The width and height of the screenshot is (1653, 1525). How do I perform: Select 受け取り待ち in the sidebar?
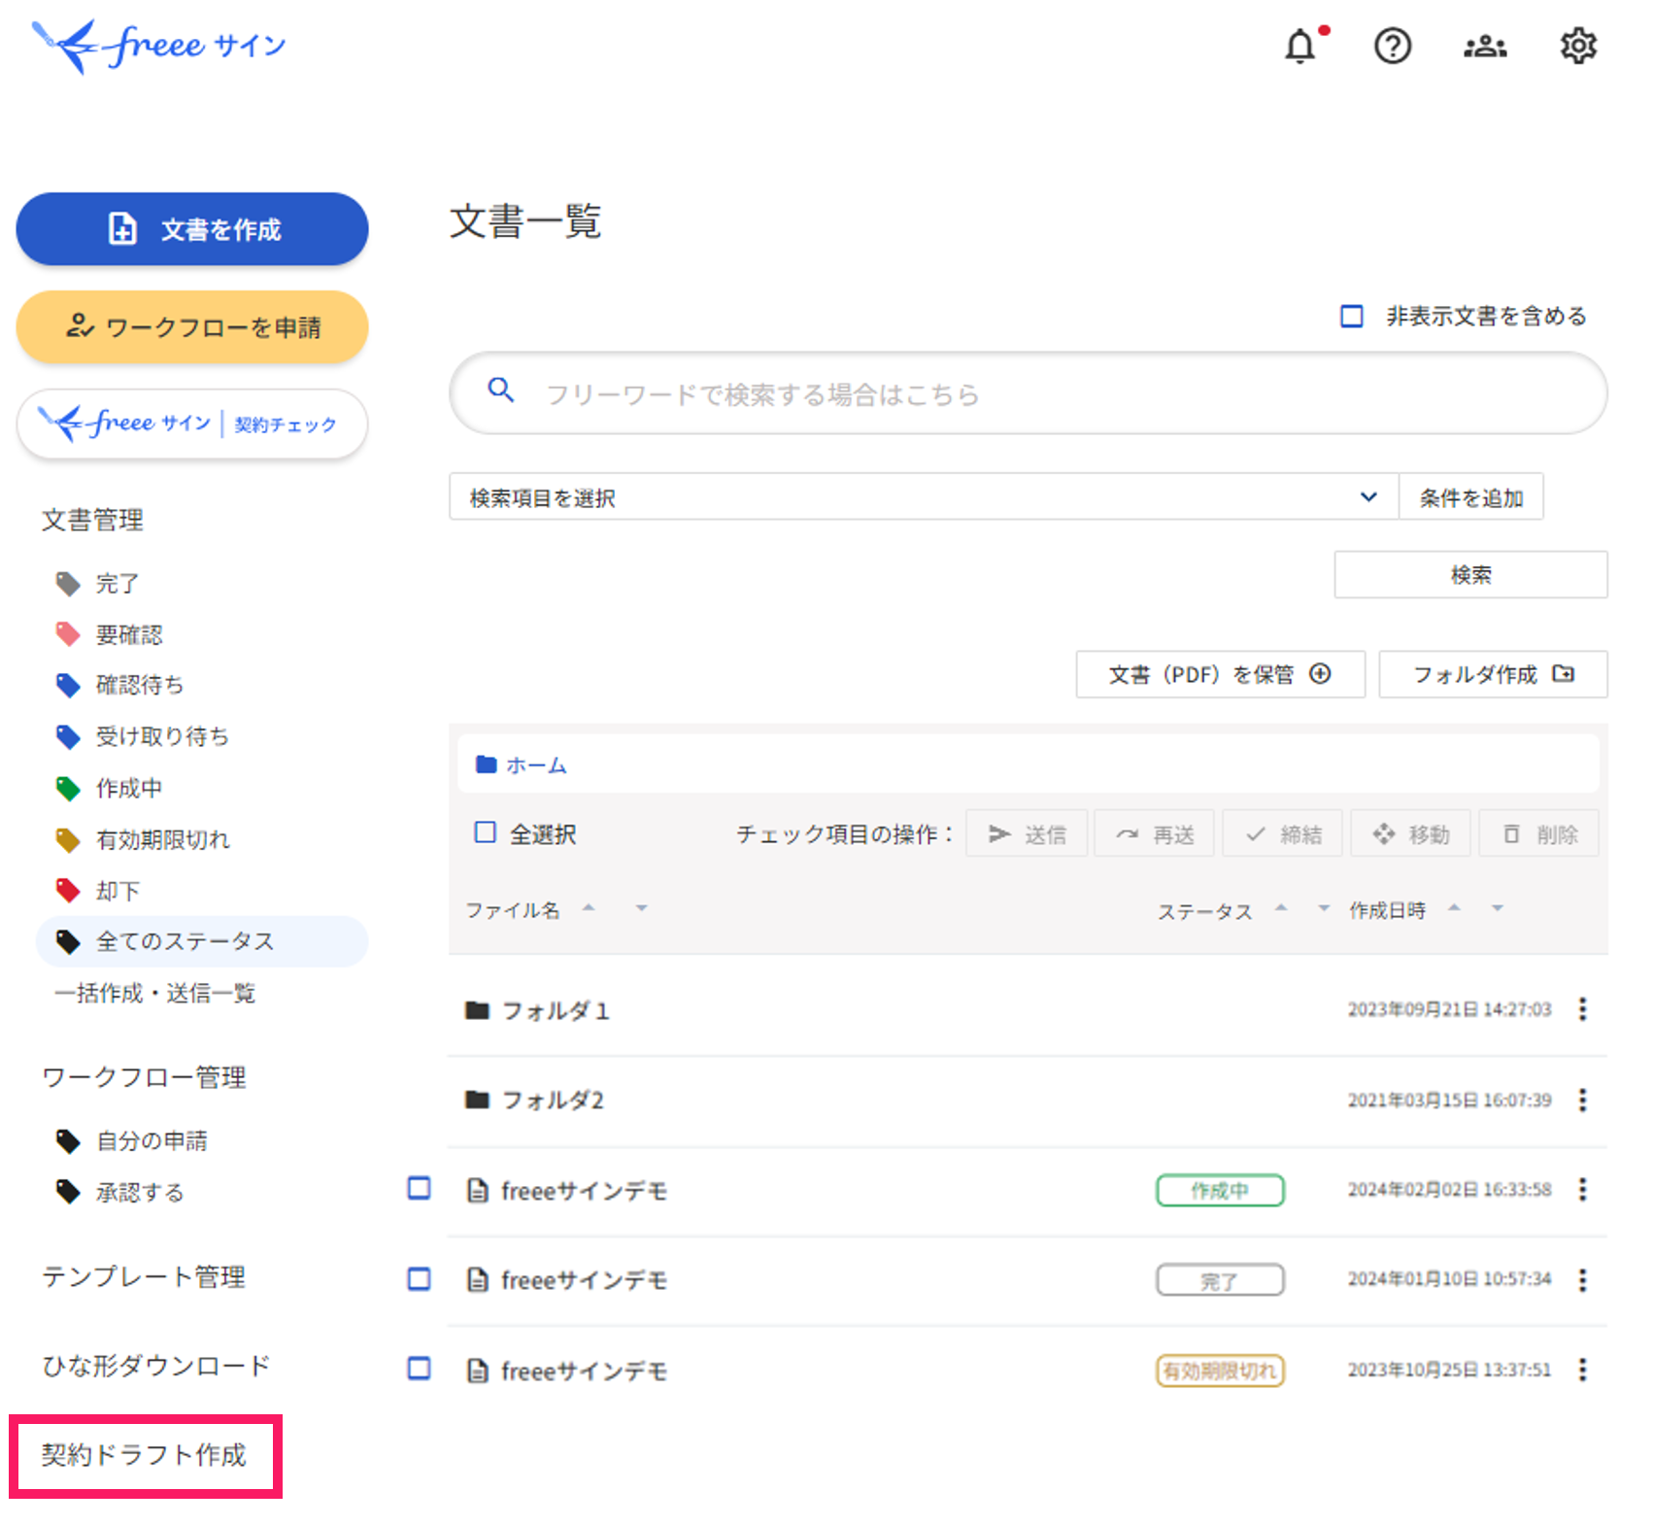tap(162, 736)
